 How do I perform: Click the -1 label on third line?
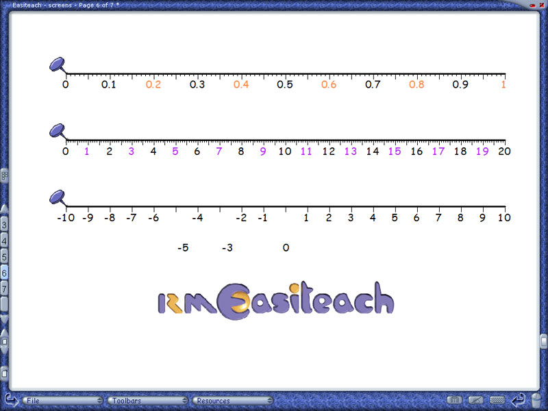[x=263, y=218]
